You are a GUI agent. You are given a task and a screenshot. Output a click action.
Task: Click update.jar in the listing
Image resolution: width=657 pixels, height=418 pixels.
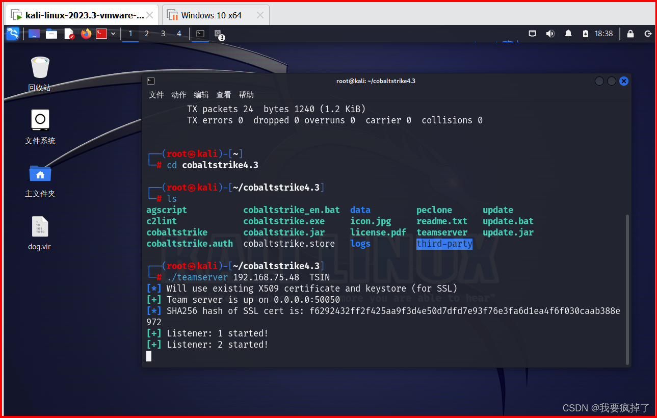(x=508, y=232)
